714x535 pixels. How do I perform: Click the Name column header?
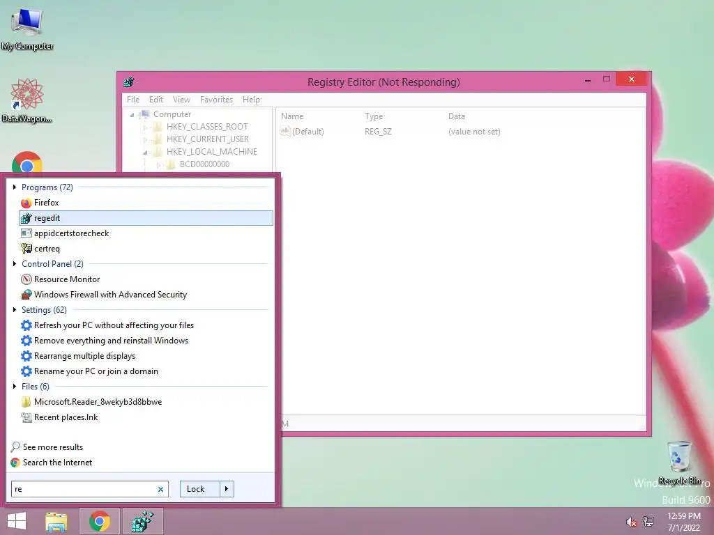click(292, 116)
